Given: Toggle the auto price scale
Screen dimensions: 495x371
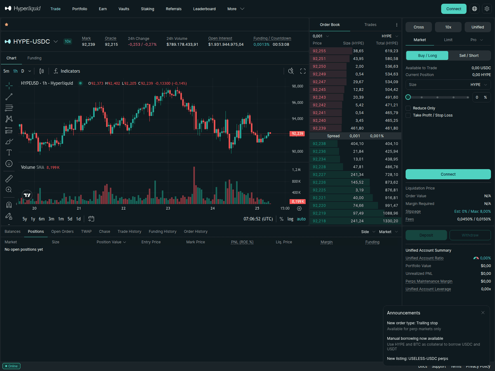Looking at the screenshot, I should tap(301, 219).
